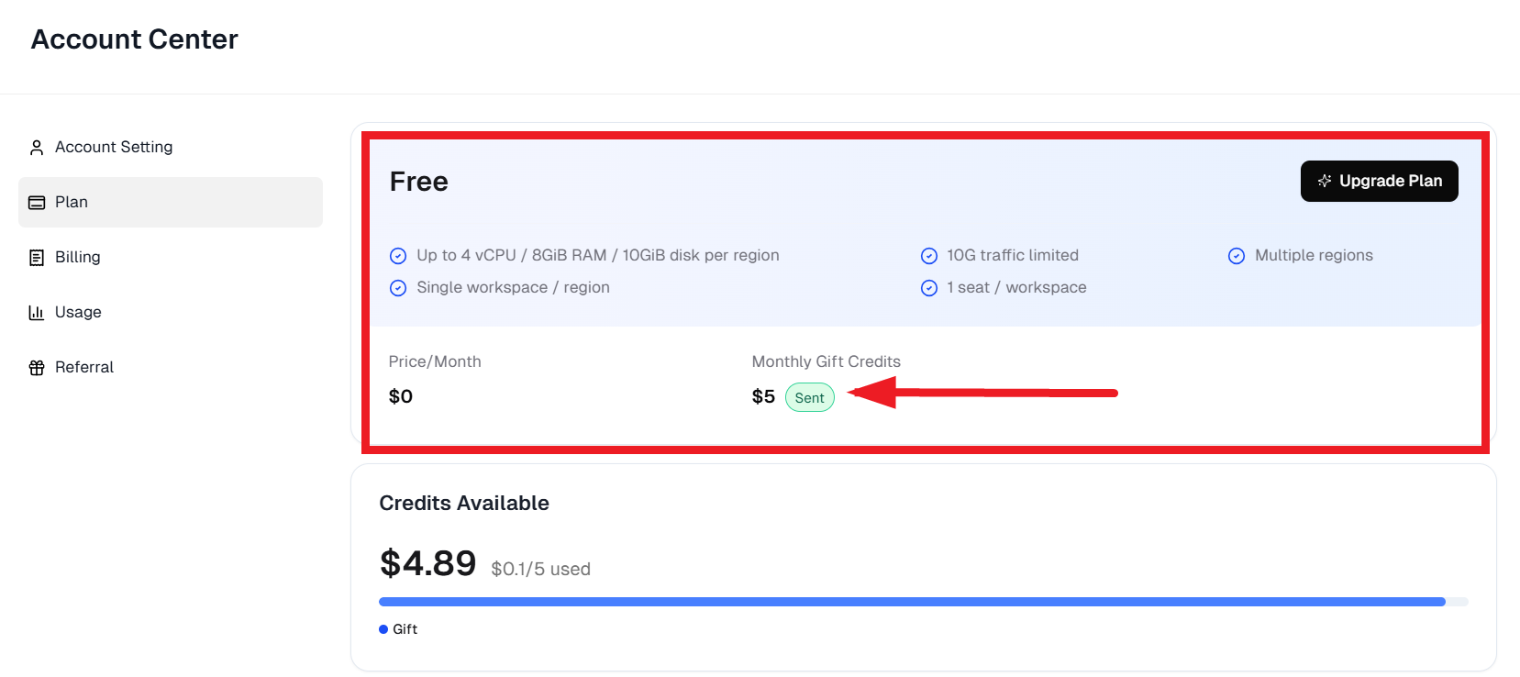Click check icon beside 10G traffic limited

click(929, 256)
